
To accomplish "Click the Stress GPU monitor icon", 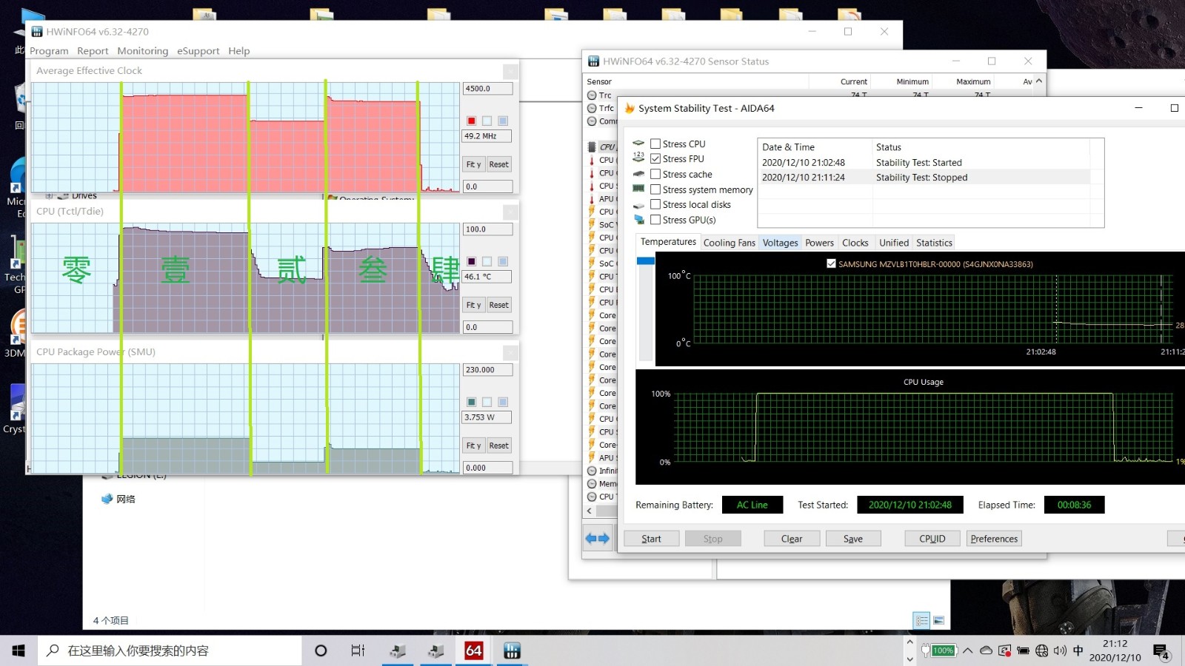I will coord(639,220).
